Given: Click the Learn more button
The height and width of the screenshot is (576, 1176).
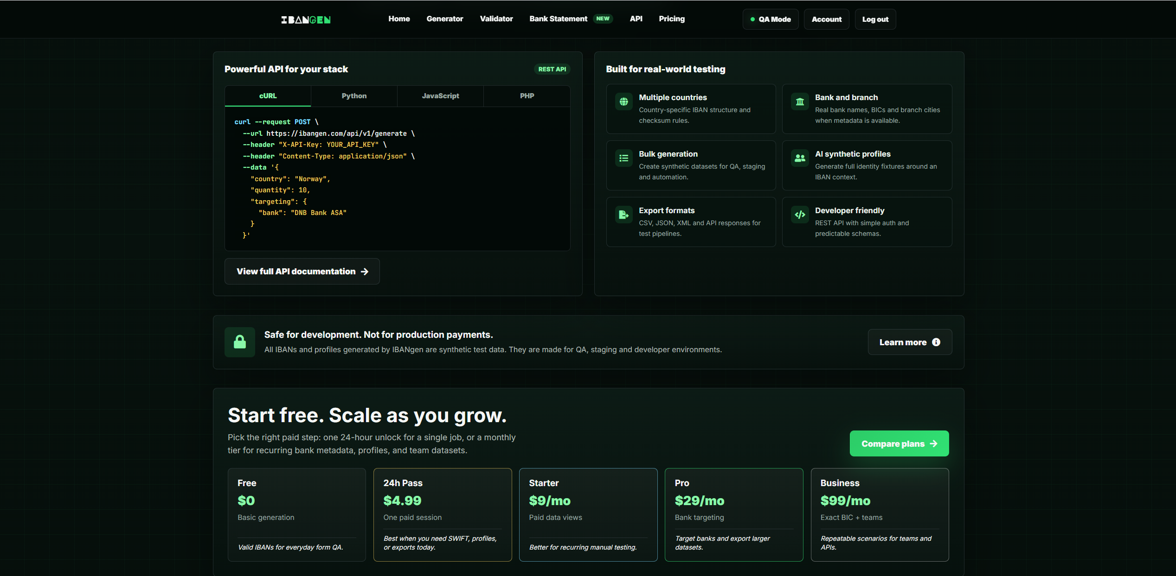Looking at the screenshot, I should point(910,342).
